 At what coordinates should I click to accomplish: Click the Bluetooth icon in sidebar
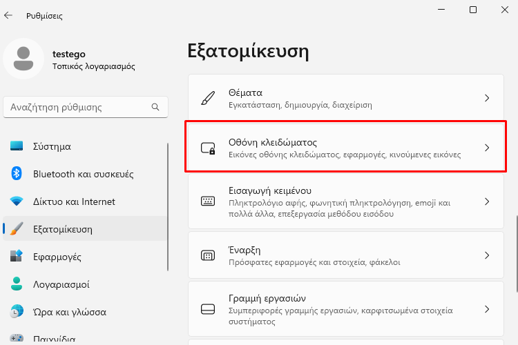pos(16,173)
